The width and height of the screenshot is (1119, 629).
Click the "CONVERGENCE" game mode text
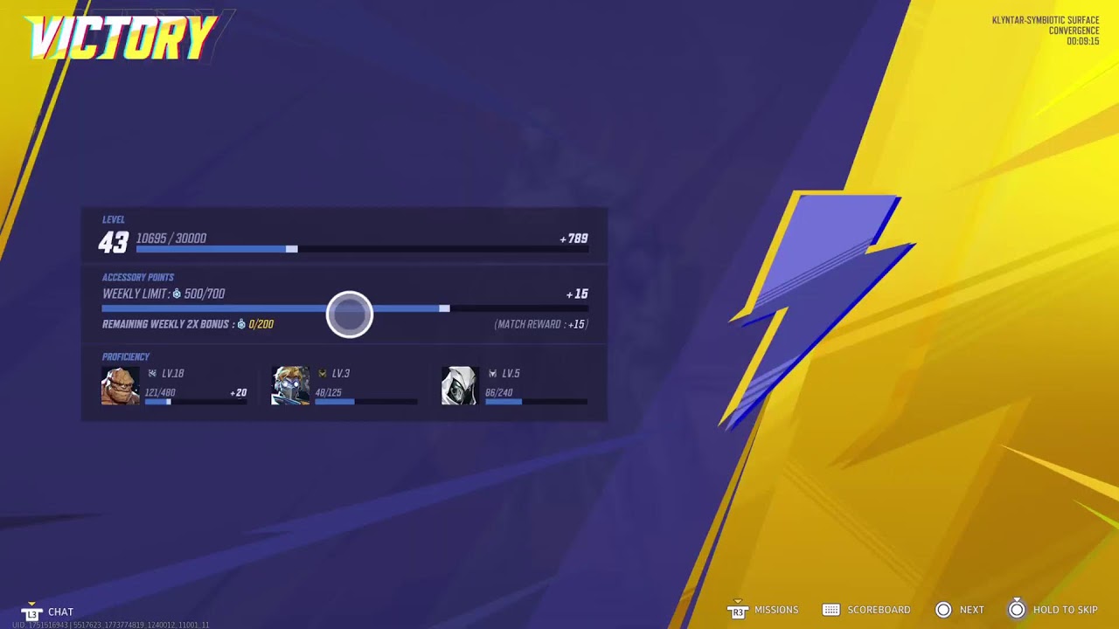1074,31
